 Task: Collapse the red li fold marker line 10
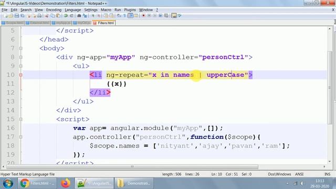click(21, 75)
